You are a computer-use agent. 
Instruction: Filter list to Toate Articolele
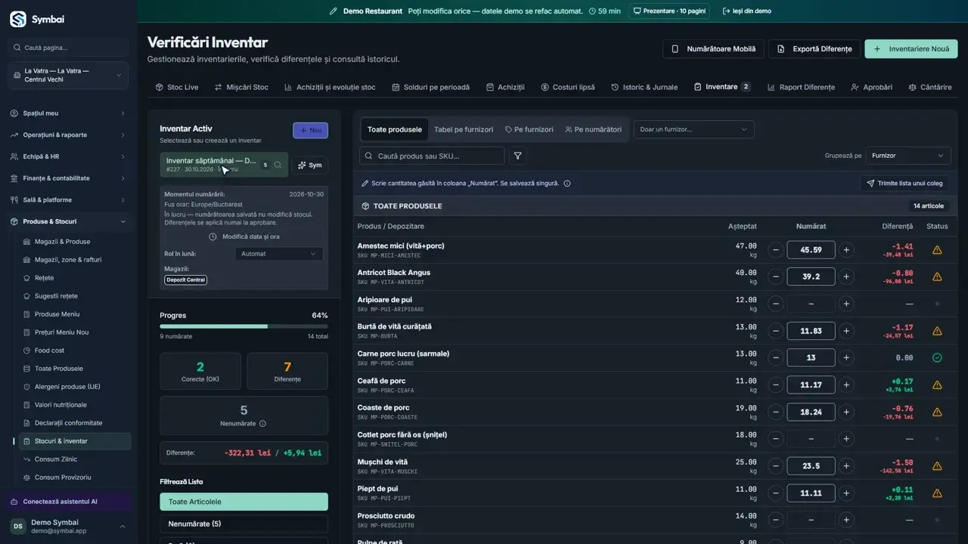(244, 502)
